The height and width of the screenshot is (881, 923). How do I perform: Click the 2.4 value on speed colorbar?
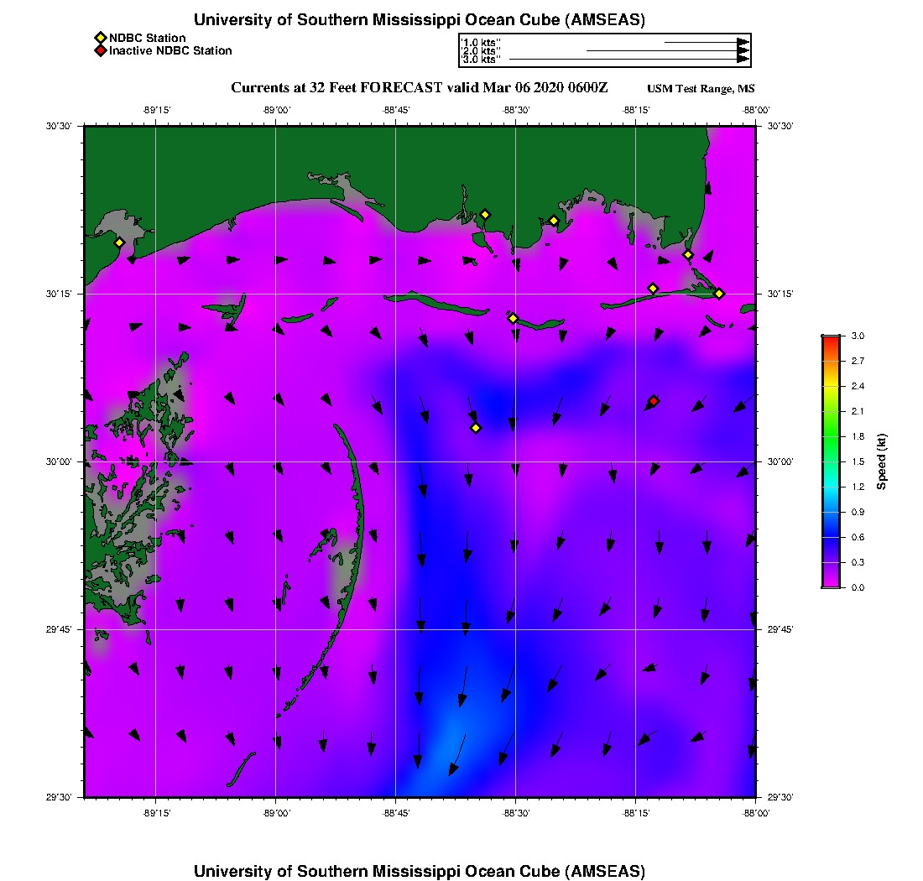(858, 386)
